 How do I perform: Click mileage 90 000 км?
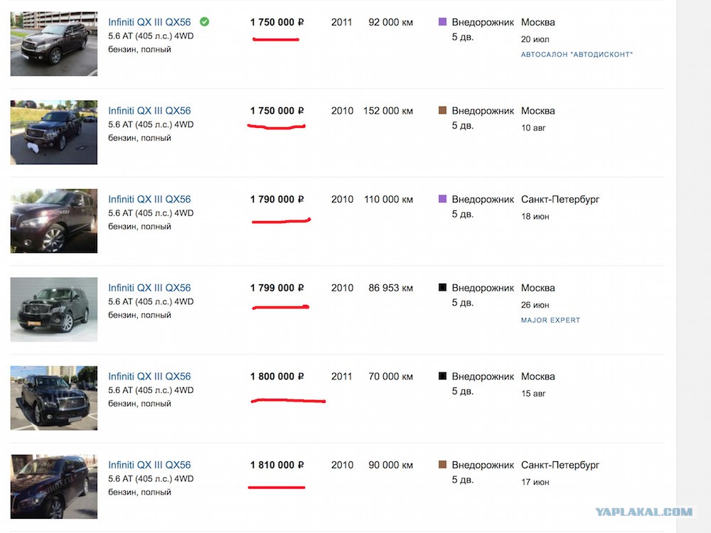(x=390, y=465)
